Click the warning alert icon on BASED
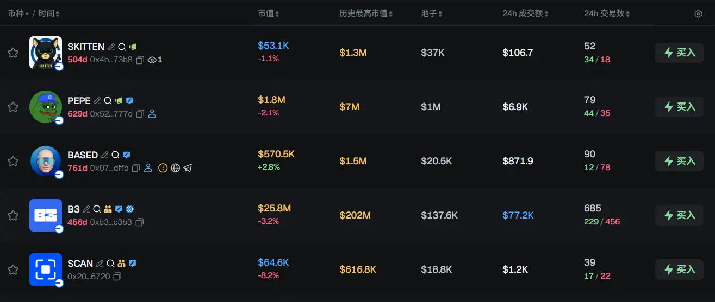The image size is (715, 302). [x=163, y=168]
